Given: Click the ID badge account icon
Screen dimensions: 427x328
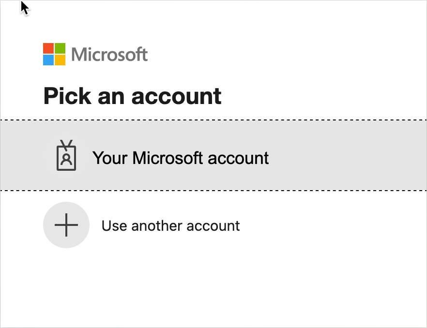Looking at the screenshot, I should tap(66, 156).
